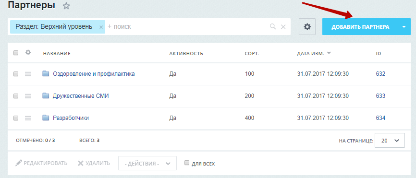Click ID link 634

380,118
